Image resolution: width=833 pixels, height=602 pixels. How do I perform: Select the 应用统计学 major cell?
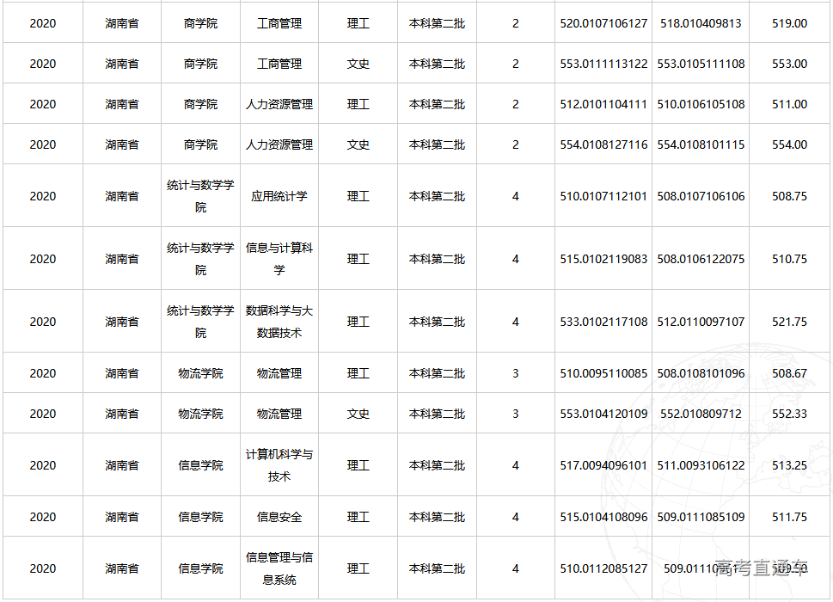(279, 194)
